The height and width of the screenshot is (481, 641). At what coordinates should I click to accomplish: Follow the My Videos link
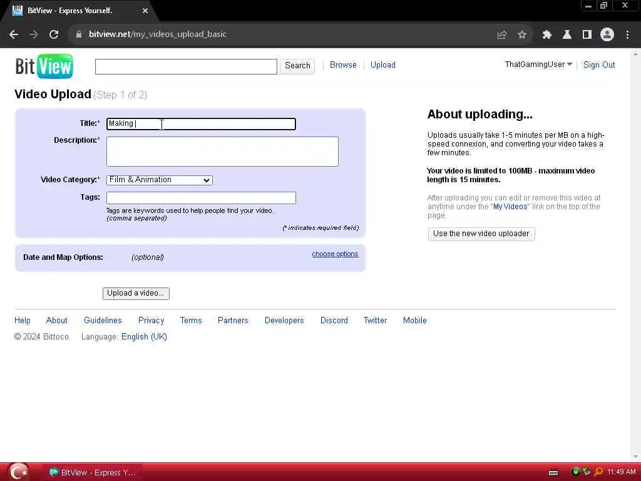[510, 207]
